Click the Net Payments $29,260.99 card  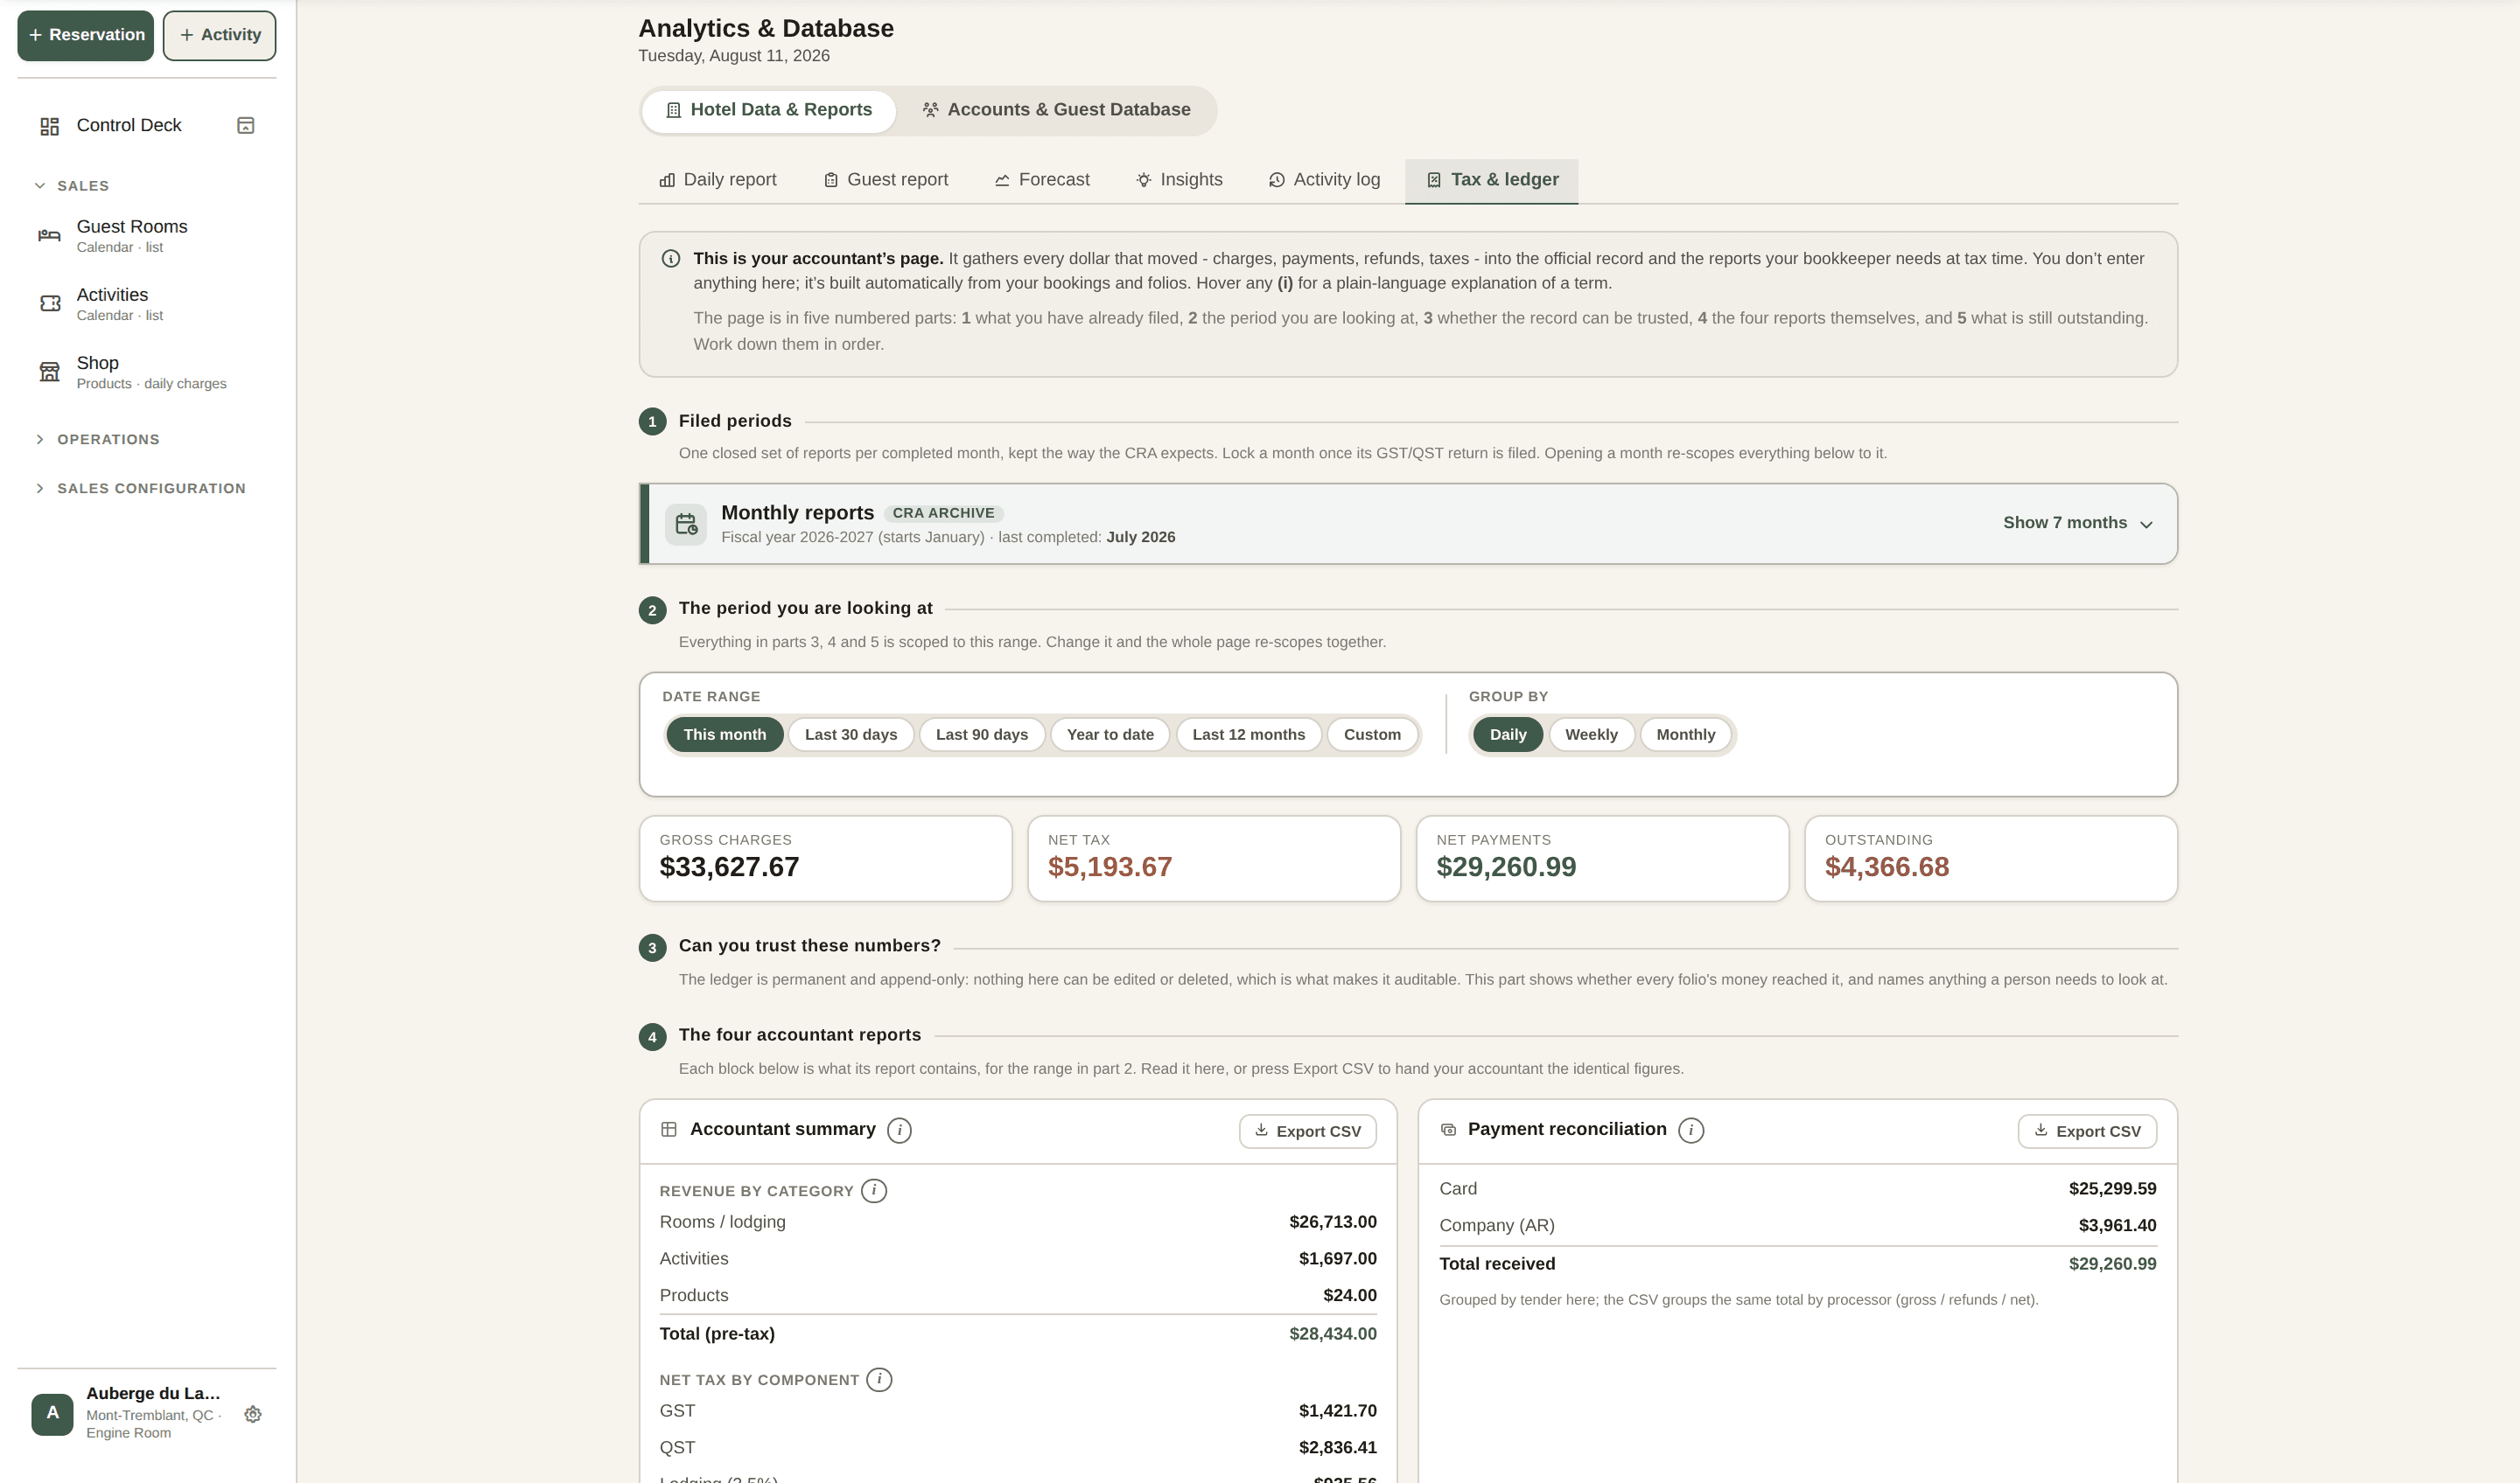click(1602, 859)
